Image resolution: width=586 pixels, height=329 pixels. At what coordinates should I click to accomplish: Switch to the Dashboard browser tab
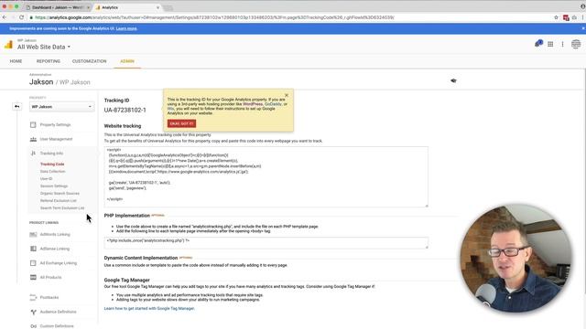[58, 7]
